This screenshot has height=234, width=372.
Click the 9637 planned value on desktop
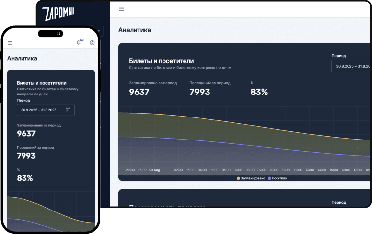coord(139,92)
